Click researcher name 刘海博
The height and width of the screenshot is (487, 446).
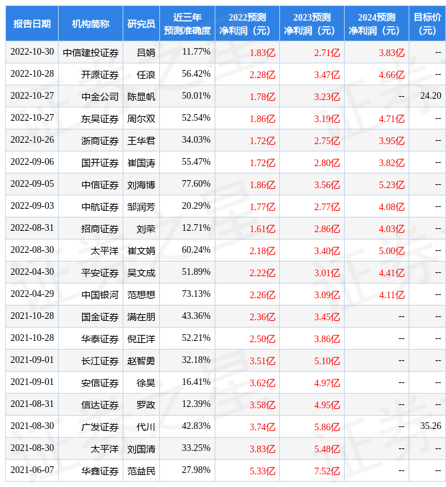(x=141, y=185)
